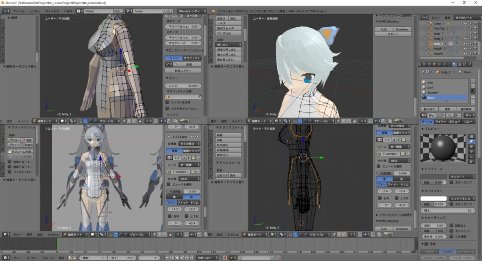Click the Blender info editor-type icon at top left
Screen dimensions: 482x261
[x=6, y=11]
